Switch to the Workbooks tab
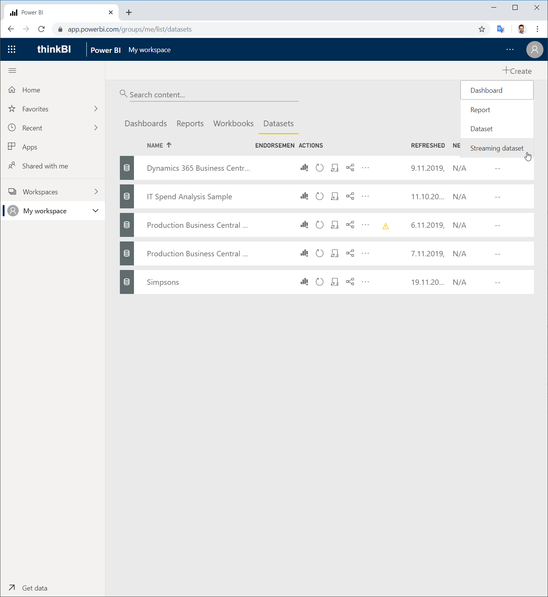Screen dimensions: 548x597 [x=233, y=124]
